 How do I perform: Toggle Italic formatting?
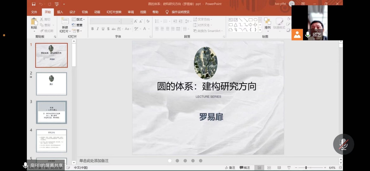[x=98, y=29]
